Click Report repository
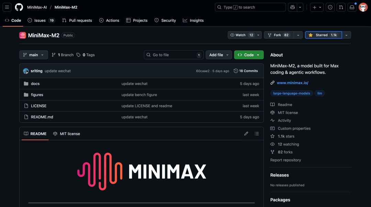 coord(285,160)
